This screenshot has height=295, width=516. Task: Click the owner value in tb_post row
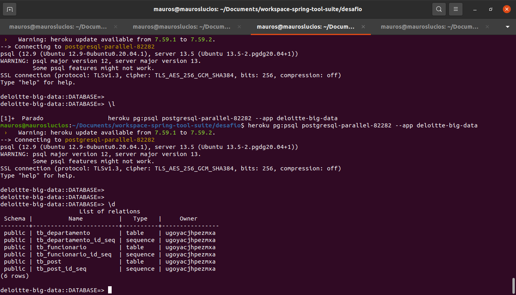click(x=191, y=262)
